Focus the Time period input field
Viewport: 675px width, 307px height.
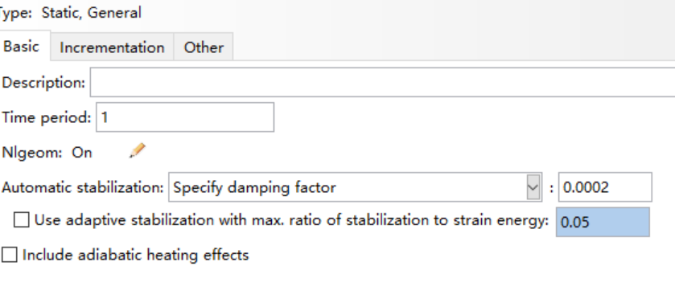[x=185, y=117]
